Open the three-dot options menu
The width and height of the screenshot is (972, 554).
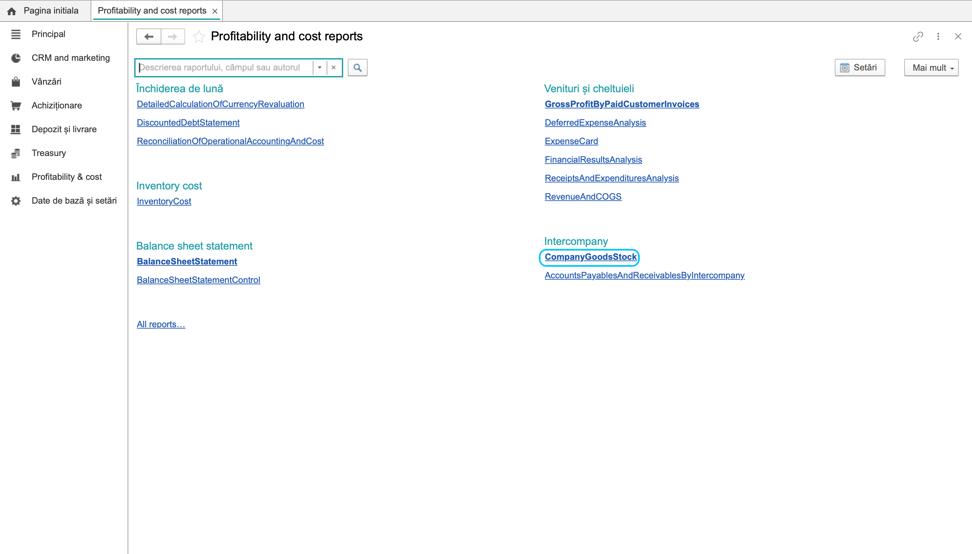point(938,37)
